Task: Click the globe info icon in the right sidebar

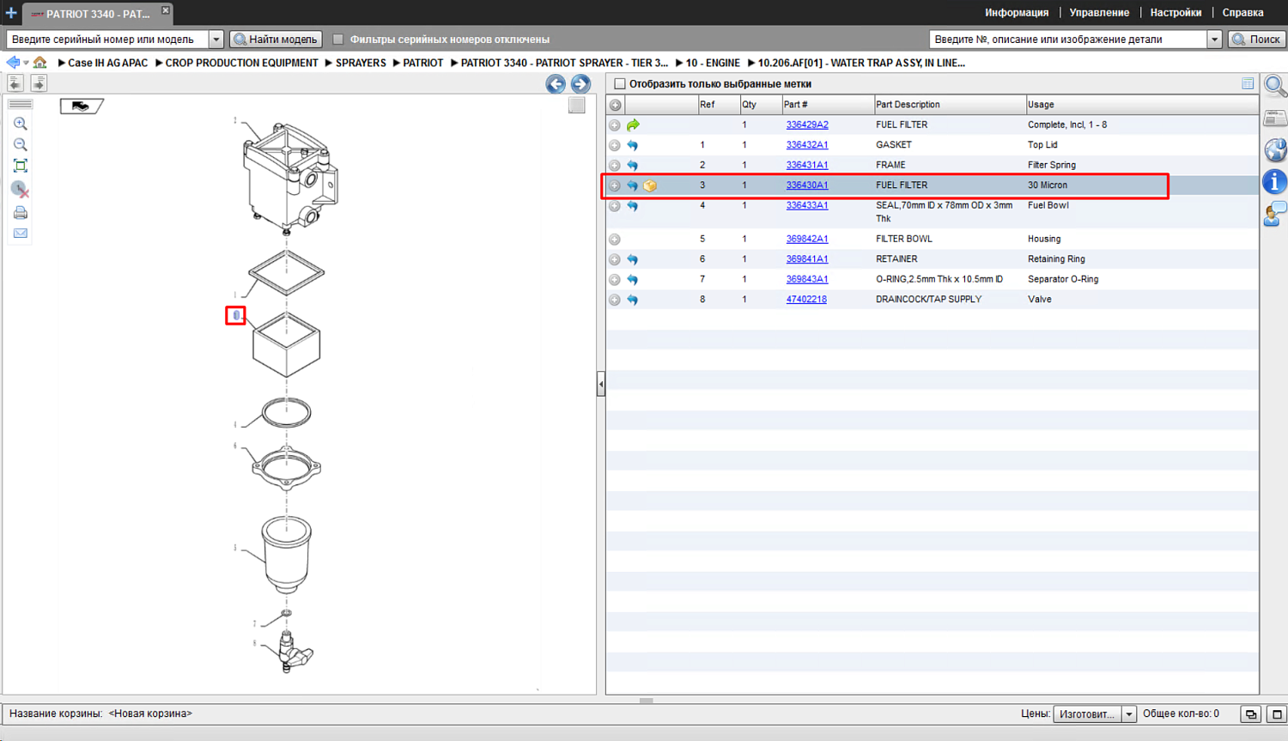Action: pyautogui.click(x=1275, y=149)
